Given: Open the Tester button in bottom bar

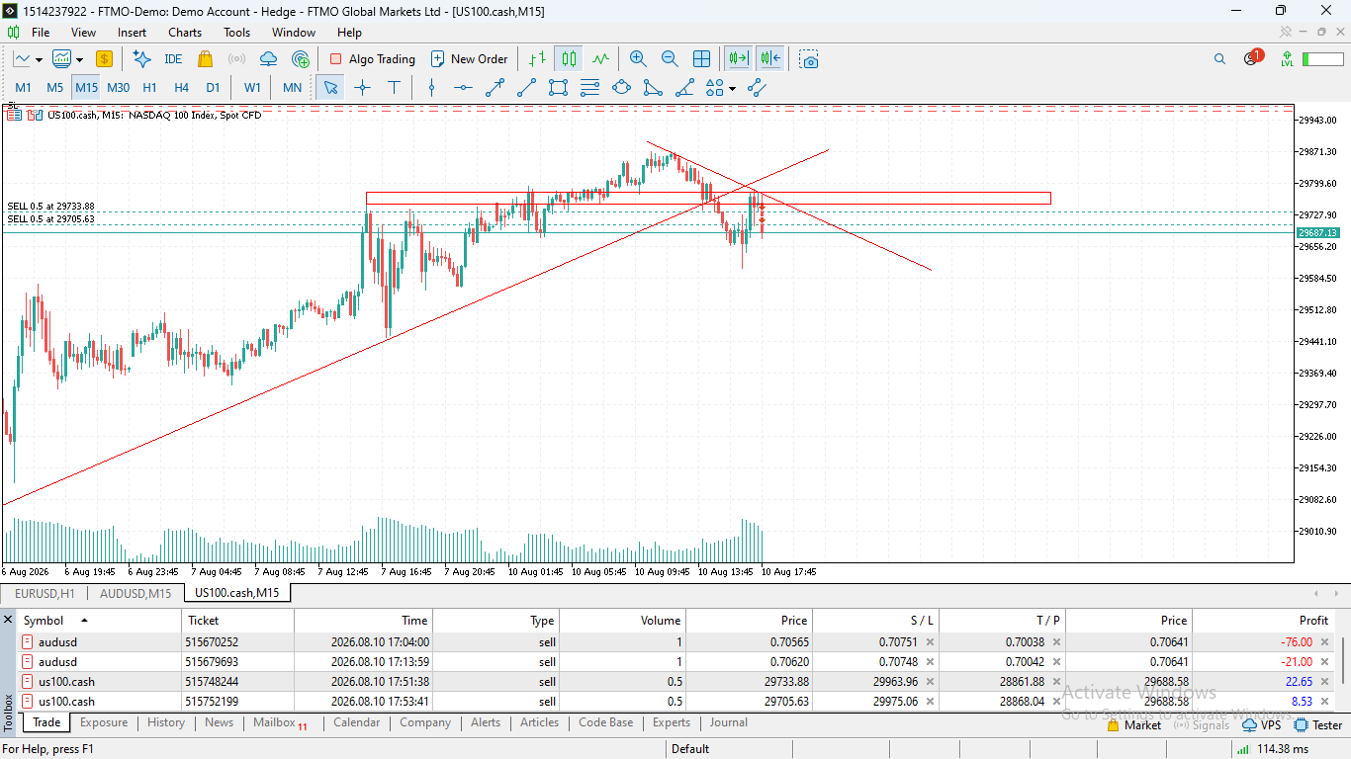Looking at the screenshot, I should click(1316, 725).
